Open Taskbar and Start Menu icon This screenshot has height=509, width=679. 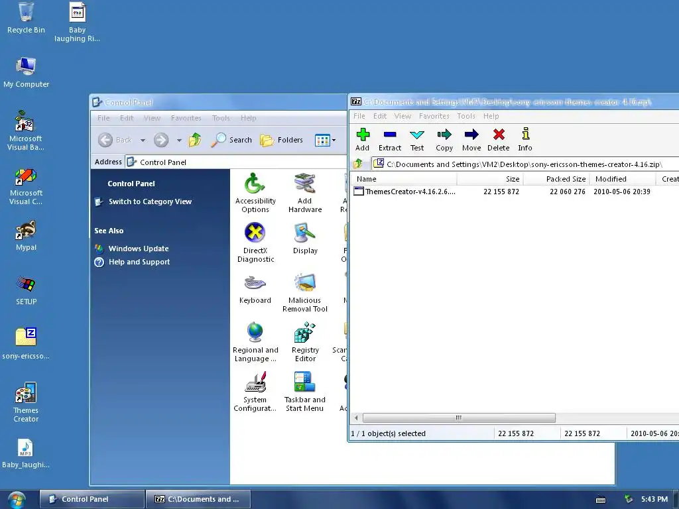click(x=305, y=392)
